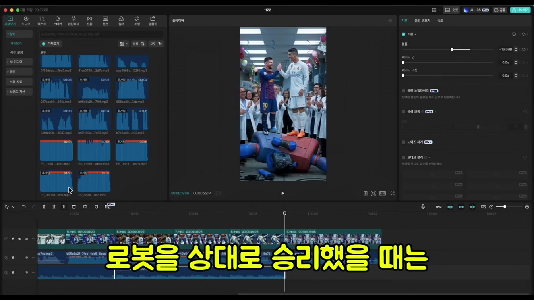Open the 필터 (filter) panel
The image size is (534, 300).
point(121,21)
